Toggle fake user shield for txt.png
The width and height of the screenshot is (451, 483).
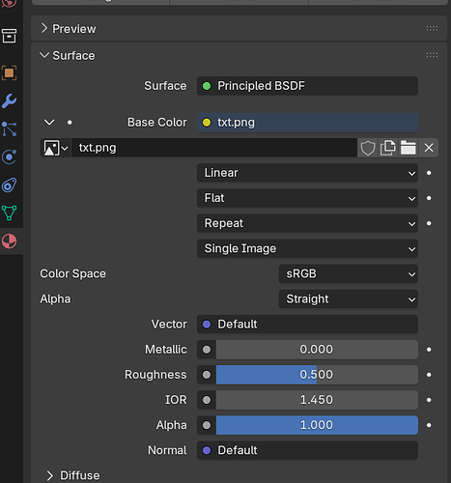[368, 148]
